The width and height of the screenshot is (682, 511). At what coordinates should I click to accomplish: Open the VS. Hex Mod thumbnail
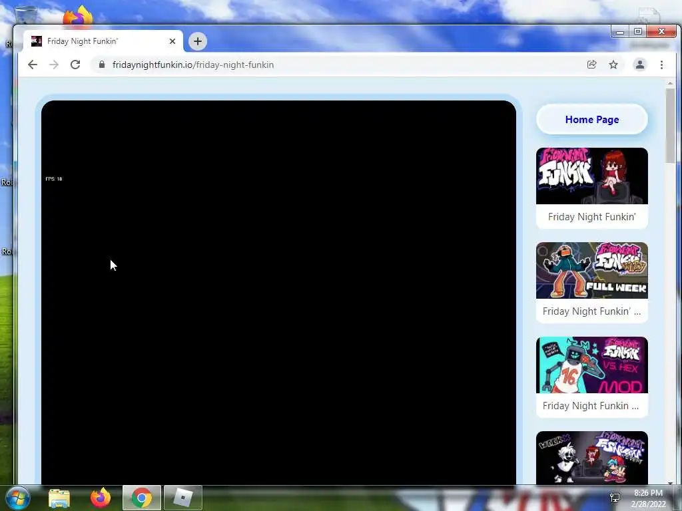coord(592,365)
